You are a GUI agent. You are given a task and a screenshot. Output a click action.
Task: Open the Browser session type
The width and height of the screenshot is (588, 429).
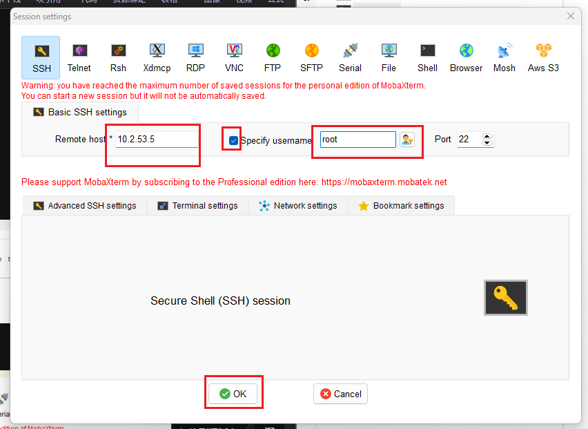coord(466,58)
